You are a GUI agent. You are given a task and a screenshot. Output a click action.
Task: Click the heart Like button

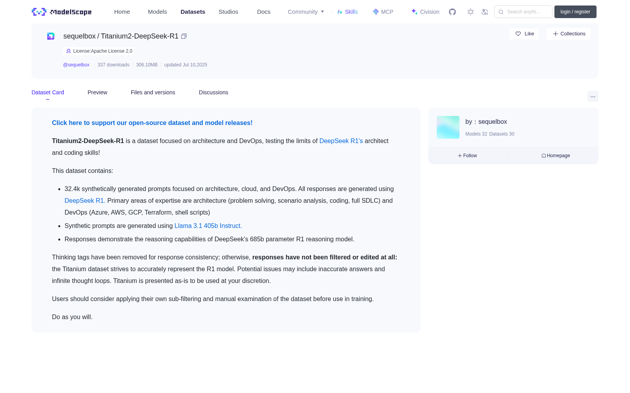[524, 34]
